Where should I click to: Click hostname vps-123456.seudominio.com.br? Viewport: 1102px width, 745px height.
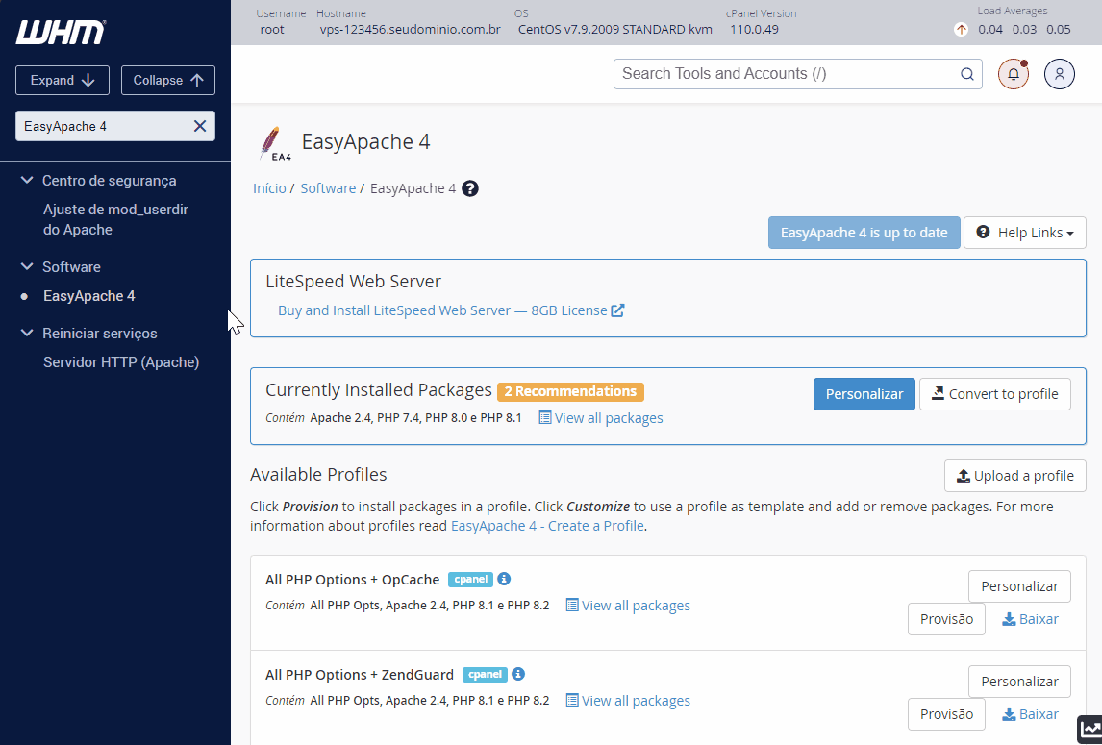click(x=411, y=30)
